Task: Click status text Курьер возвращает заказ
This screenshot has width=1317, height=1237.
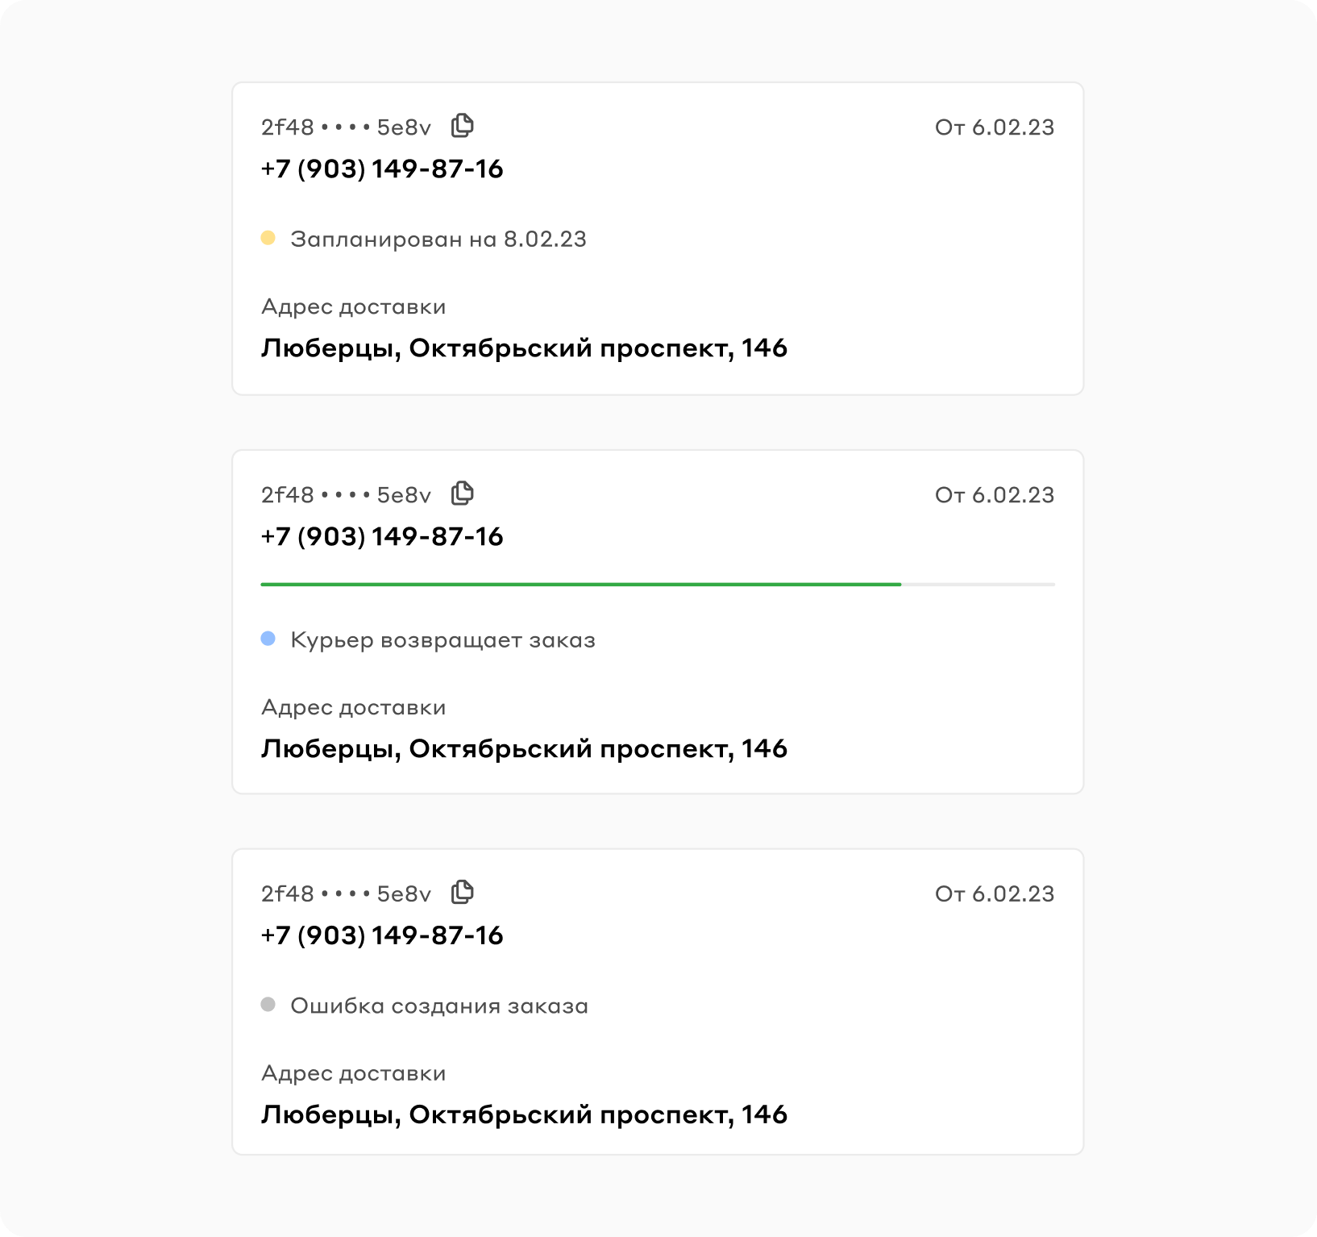Action: pyautogui.click(x=443, y=640)
